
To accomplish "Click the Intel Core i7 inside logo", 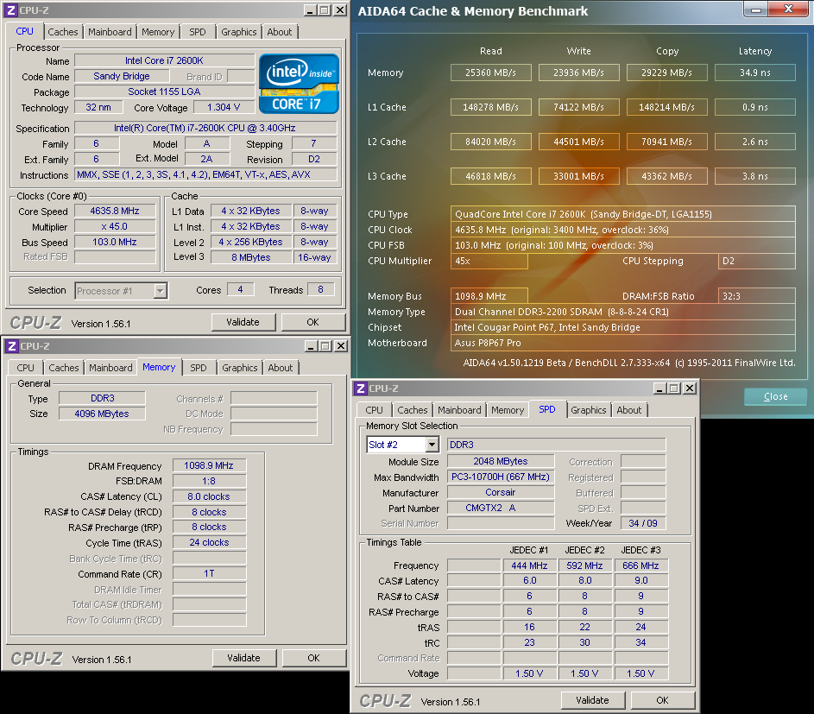I will tap(299, 84).
